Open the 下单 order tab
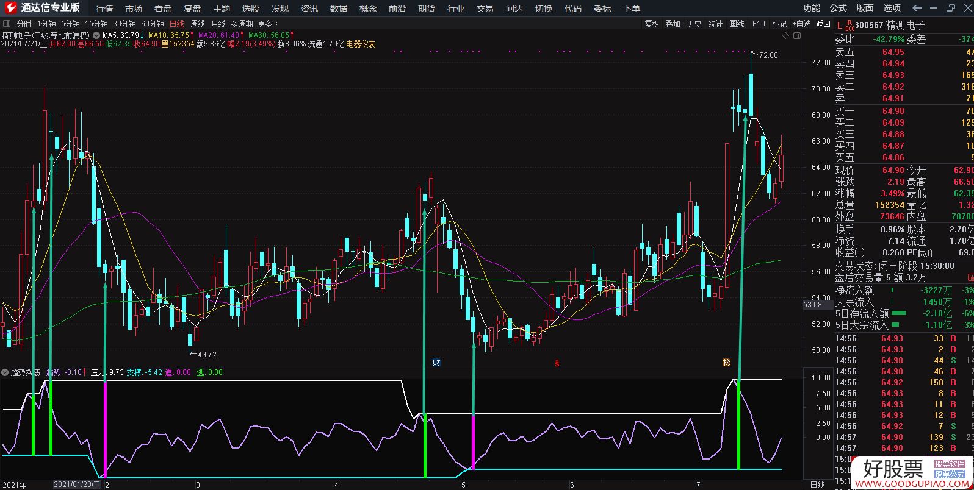 click(632, 9)
